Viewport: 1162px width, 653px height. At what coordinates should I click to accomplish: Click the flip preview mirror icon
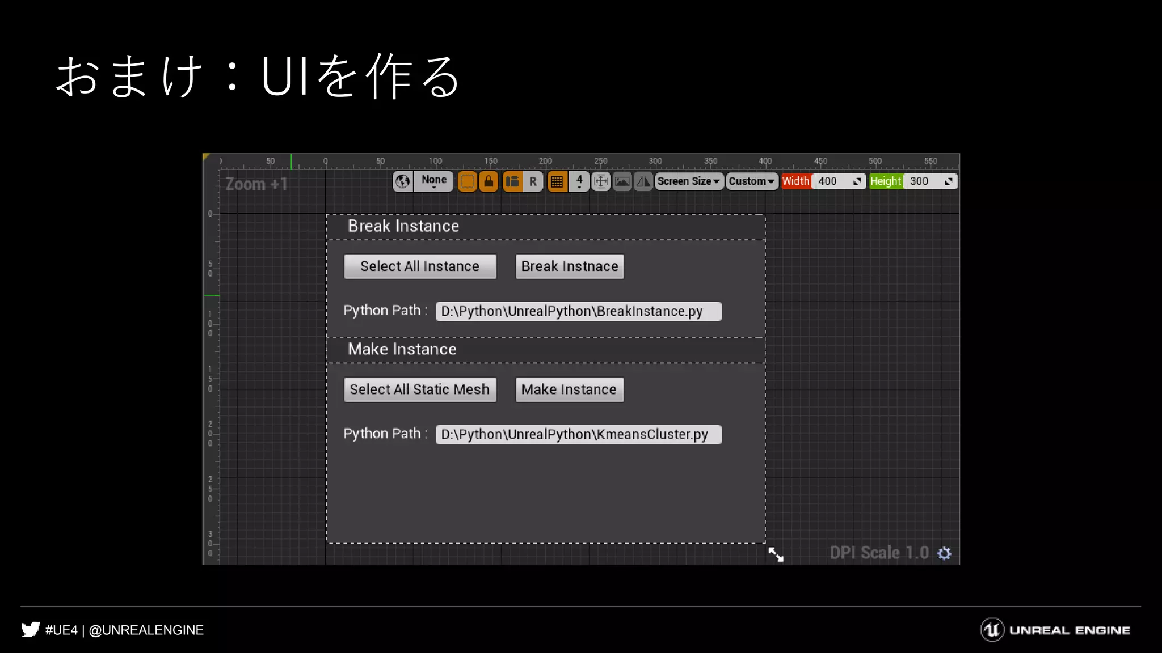[x=643, y=181]
